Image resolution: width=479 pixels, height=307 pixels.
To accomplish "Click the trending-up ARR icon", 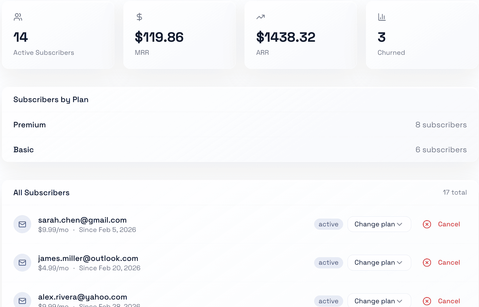I will [x=261, y=17].
